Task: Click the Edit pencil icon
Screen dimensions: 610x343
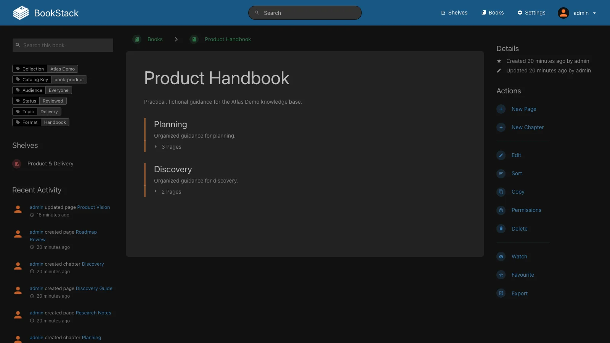Action: (x=501, y=155)
